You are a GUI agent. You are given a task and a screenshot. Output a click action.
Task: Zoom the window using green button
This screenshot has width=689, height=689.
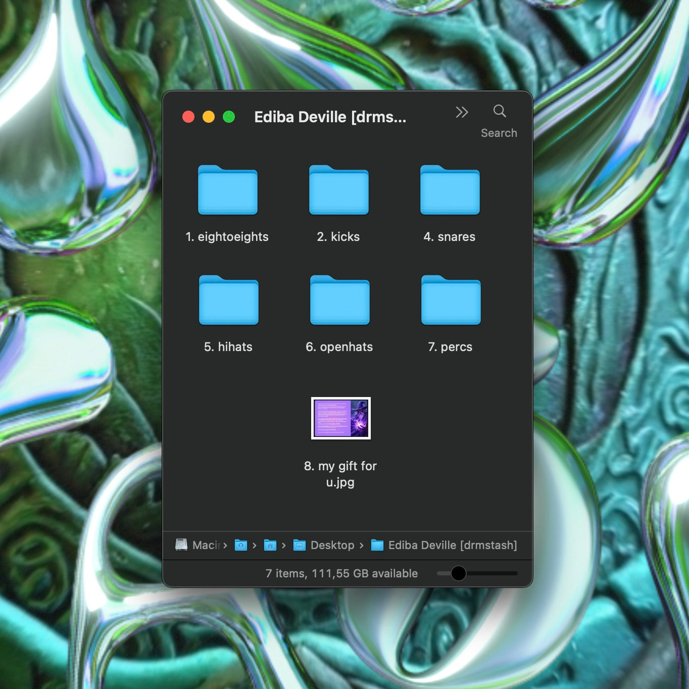(x=229, y=117)
